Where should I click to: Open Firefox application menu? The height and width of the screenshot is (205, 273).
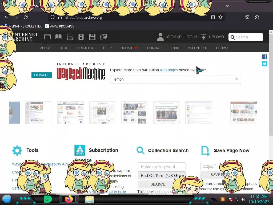tap(266, 17)
